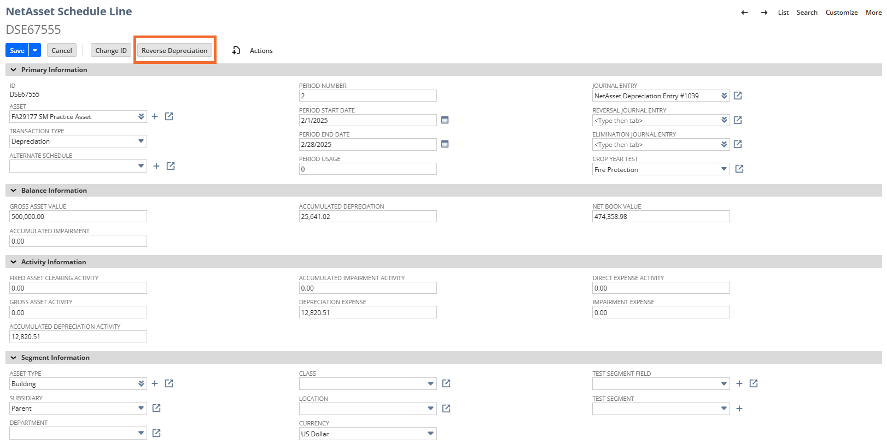887x444 pixels.
Task: Open the Save button dropdown arrow
Action: 35,50
